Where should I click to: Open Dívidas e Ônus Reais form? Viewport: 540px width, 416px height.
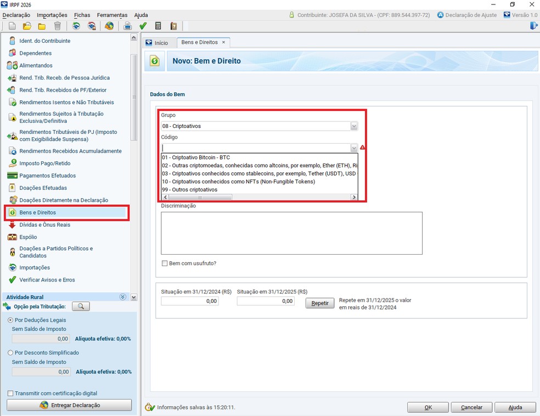point(45,225)
